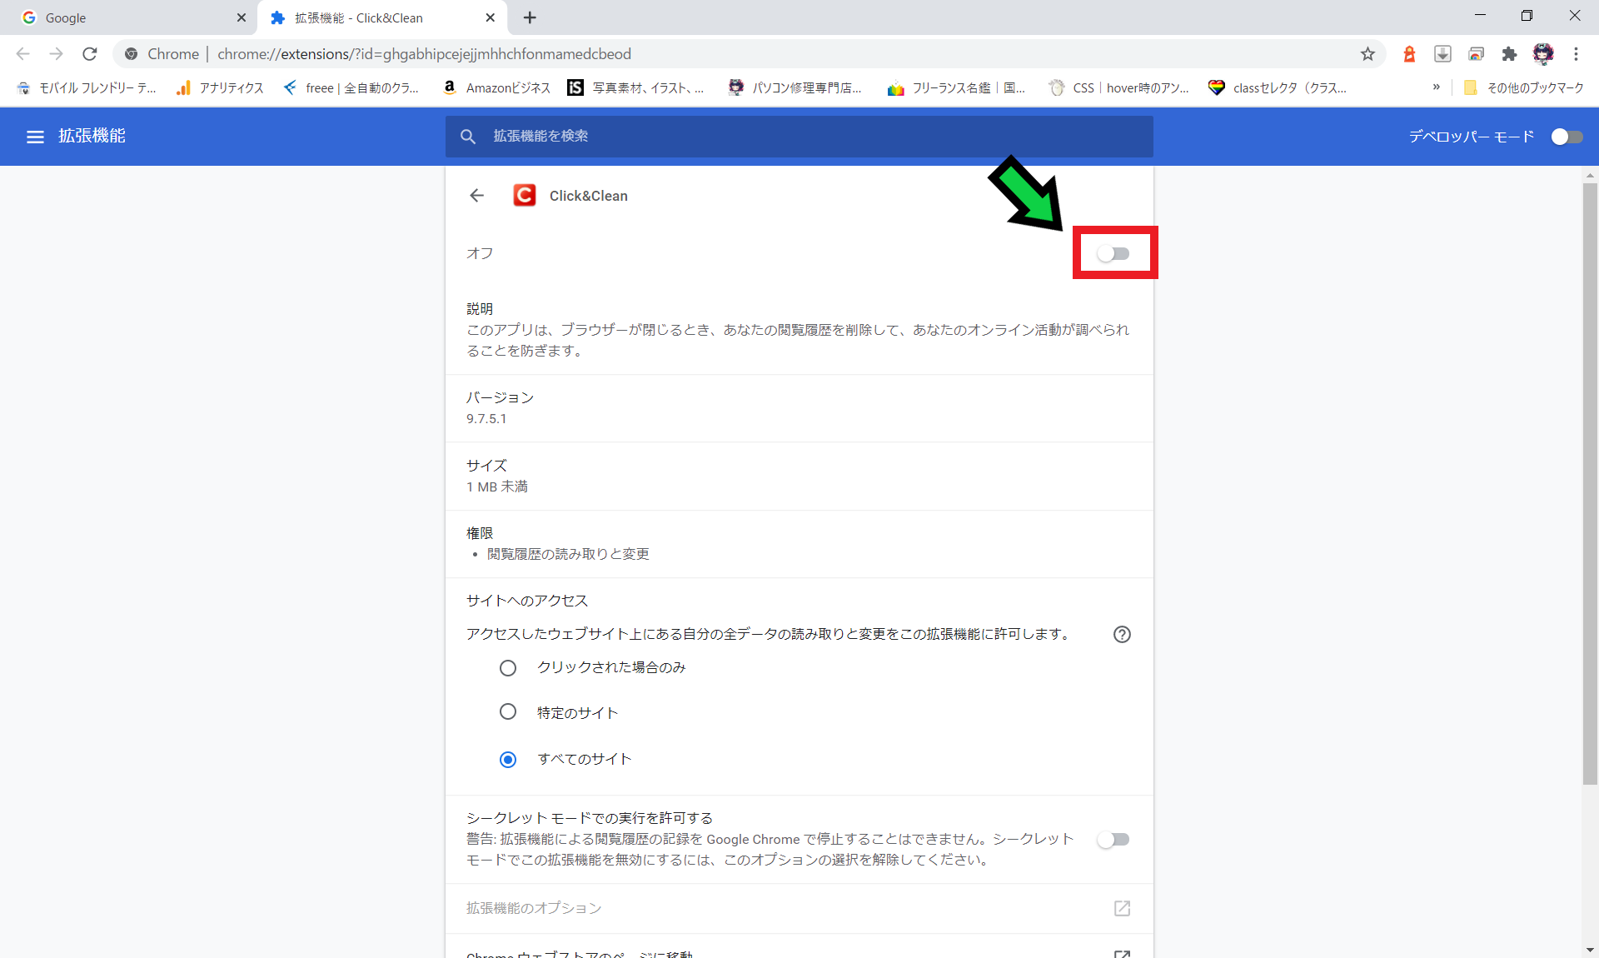
Task: Open extension options external link icon
Action: click(1122, 908)
